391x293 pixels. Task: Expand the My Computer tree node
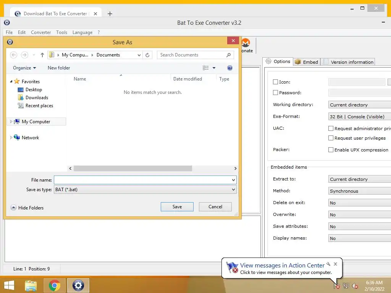11,122
